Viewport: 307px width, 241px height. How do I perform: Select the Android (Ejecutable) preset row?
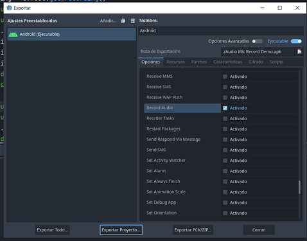[71, 34]
